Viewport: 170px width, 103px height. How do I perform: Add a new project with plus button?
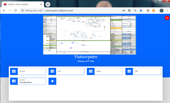(x=52, y=81)
